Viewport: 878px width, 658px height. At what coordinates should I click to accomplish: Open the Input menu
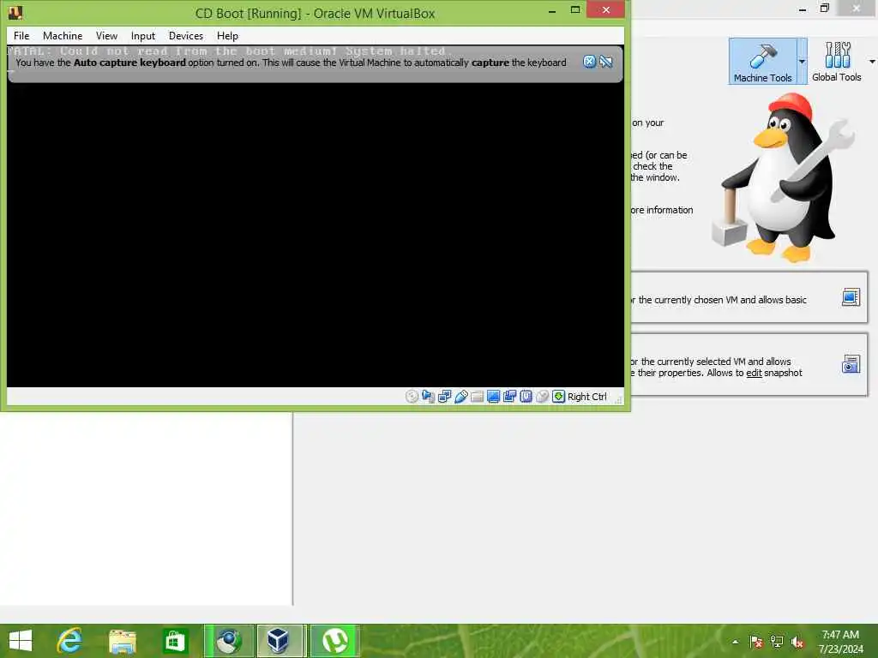(x=143, y=36)
